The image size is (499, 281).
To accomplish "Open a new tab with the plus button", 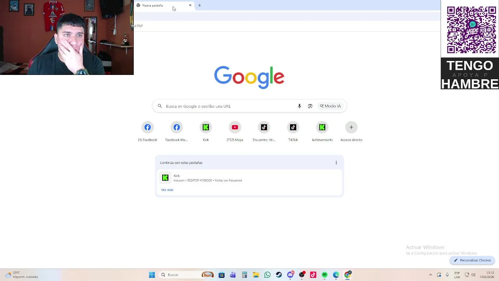I will (200, 5).
